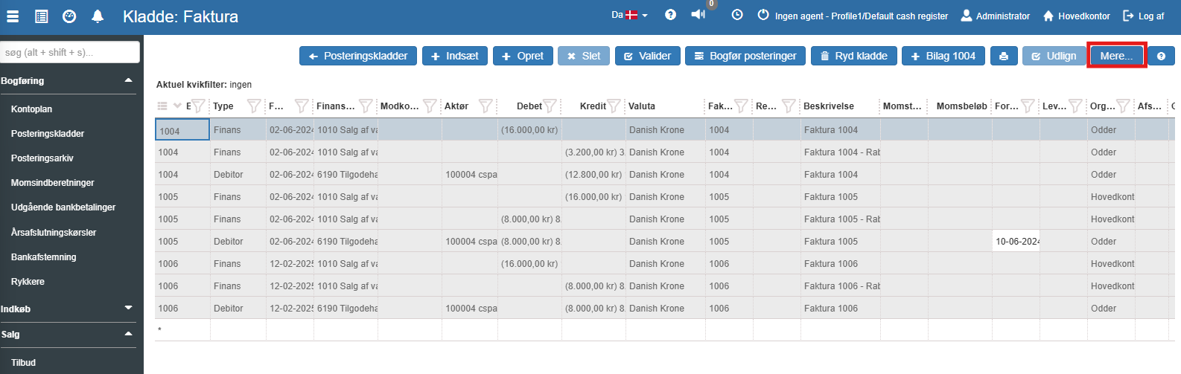This screenshot has width=1181, height=374.
Task: Select cell Faktura 1006 - Rab
Action: point(841,286)
